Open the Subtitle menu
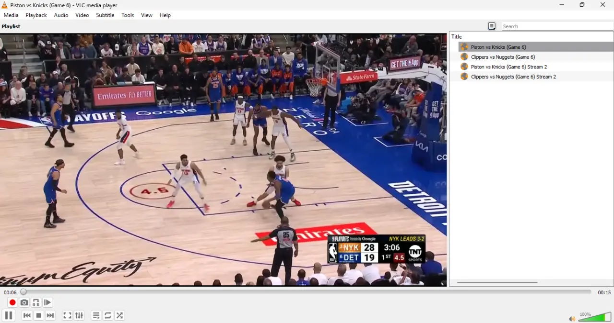Screen dimensions: 614x323 click(105, 15)
